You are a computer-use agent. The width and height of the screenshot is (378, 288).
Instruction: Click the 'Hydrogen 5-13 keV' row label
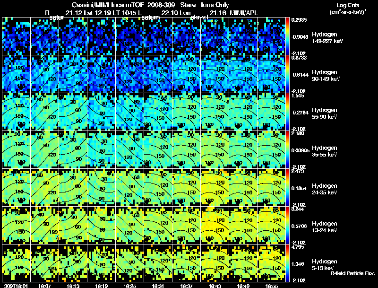point(325,265)
